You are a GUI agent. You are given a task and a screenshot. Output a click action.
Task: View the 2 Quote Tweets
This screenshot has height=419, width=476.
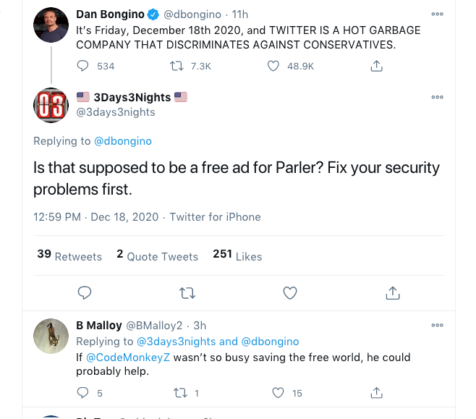[x=157, y=255]
